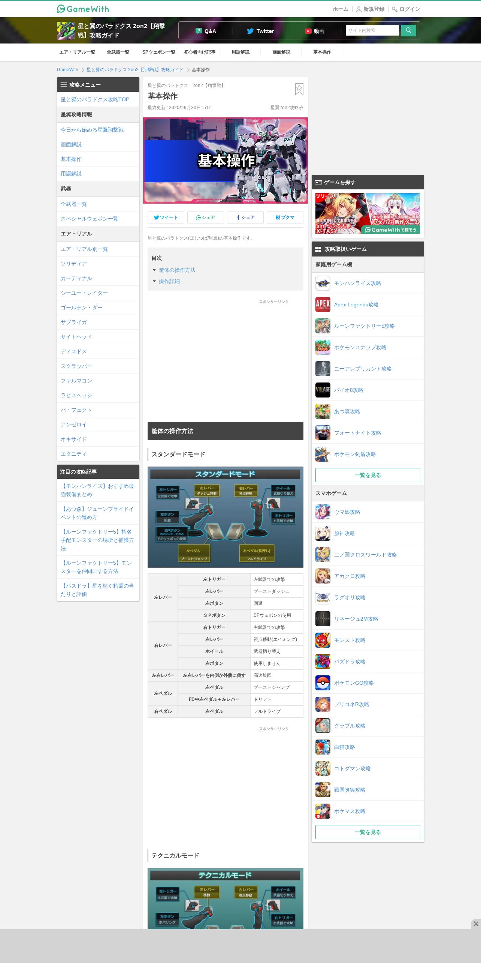
Task: Select 全武器一覧 in navigation bar
Action: pos(118,52)
